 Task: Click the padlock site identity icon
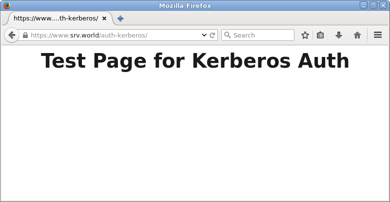(x=25, y=35)
